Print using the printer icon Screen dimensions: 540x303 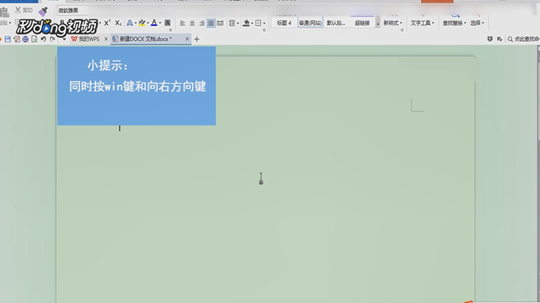(26, 39)
